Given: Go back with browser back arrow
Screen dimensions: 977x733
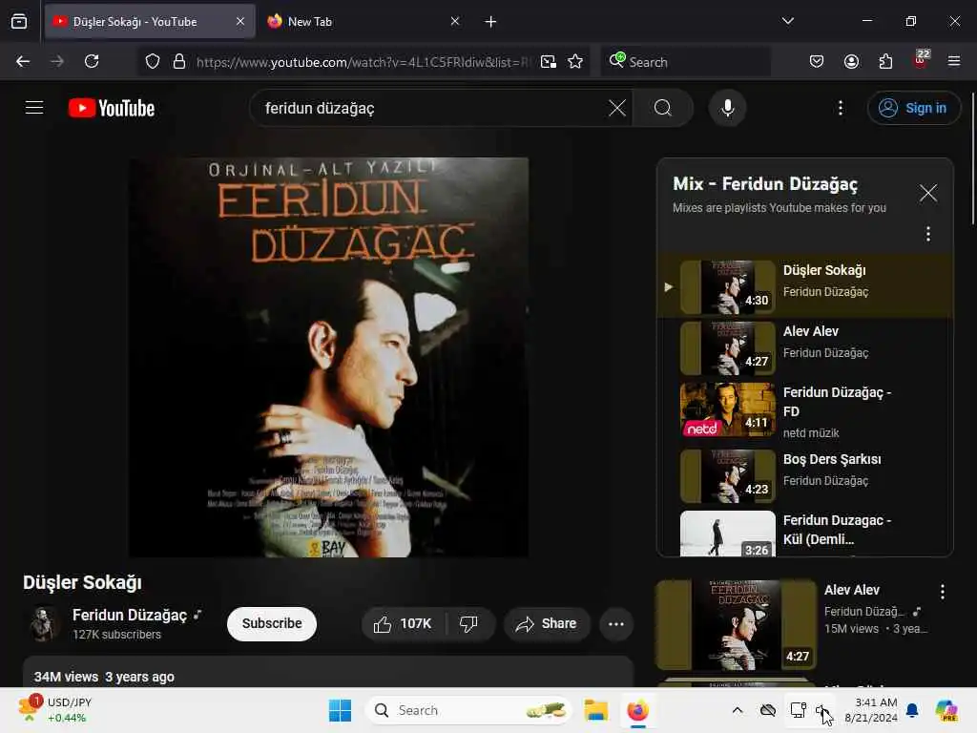Looking at the screenshot, I should click(23, 61).
